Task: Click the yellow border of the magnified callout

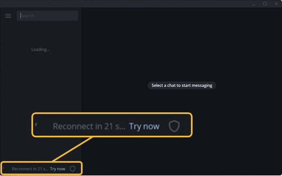Action: [112, 114]
